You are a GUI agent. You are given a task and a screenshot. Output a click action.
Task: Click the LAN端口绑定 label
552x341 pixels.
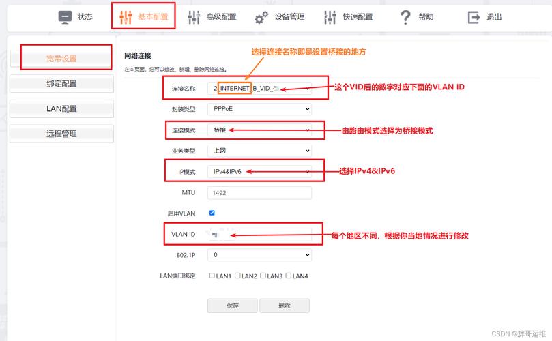pyautogui.click(x=177, y=276)
